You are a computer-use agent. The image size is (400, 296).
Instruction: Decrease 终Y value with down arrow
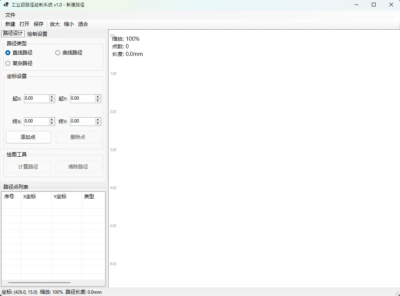point(98,123)
